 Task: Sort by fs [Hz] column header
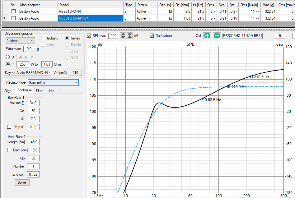tap(199, 5)
